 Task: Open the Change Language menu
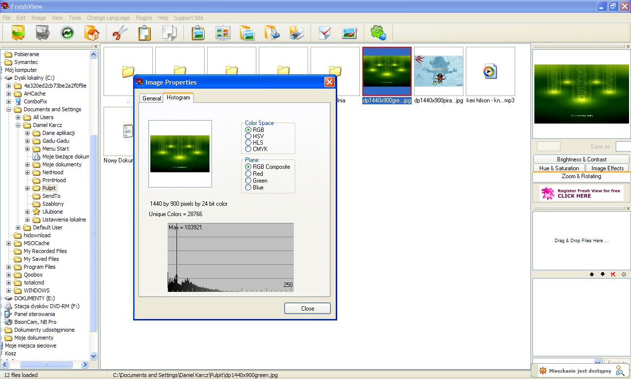click(x=108, y=18)
